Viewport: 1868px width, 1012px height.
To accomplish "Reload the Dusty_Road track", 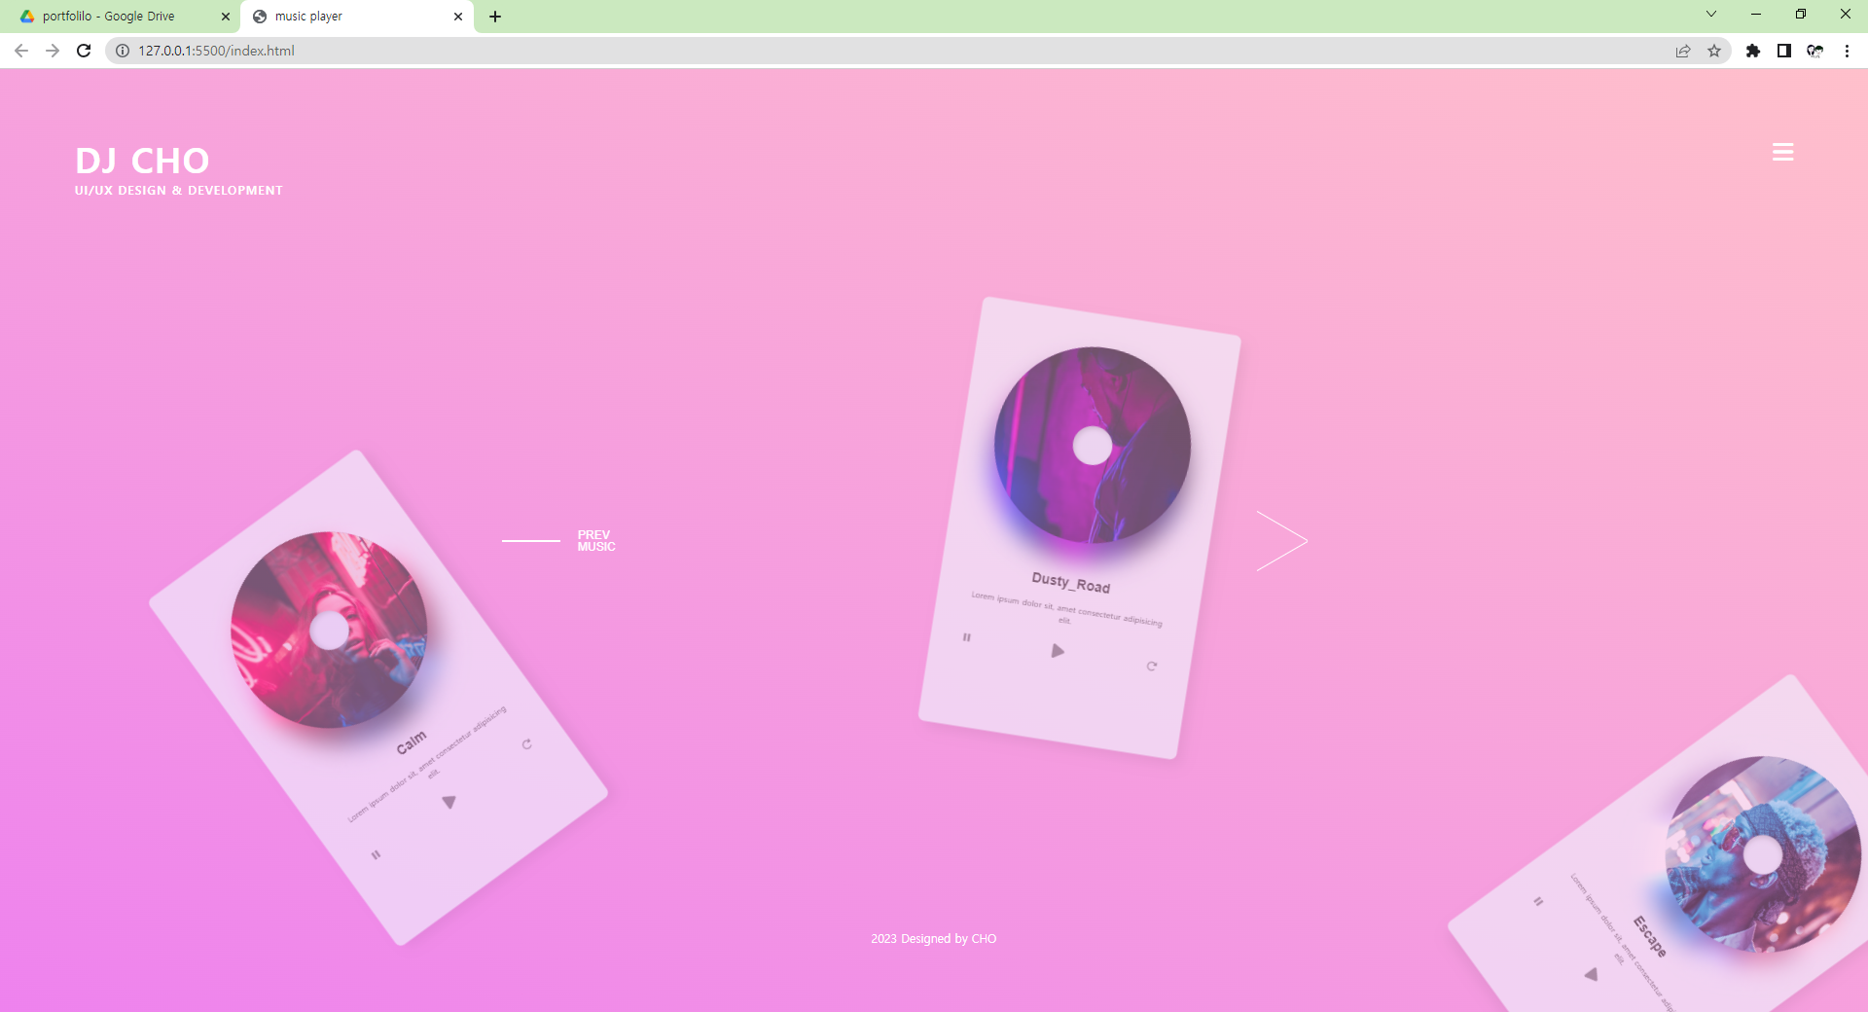I will [x=1151, y=667].
